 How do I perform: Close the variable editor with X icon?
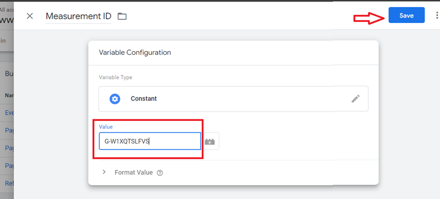tap(30, 16)
